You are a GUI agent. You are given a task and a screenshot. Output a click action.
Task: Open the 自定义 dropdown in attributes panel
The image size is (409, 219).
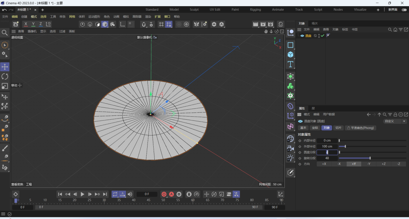point(395,121)
